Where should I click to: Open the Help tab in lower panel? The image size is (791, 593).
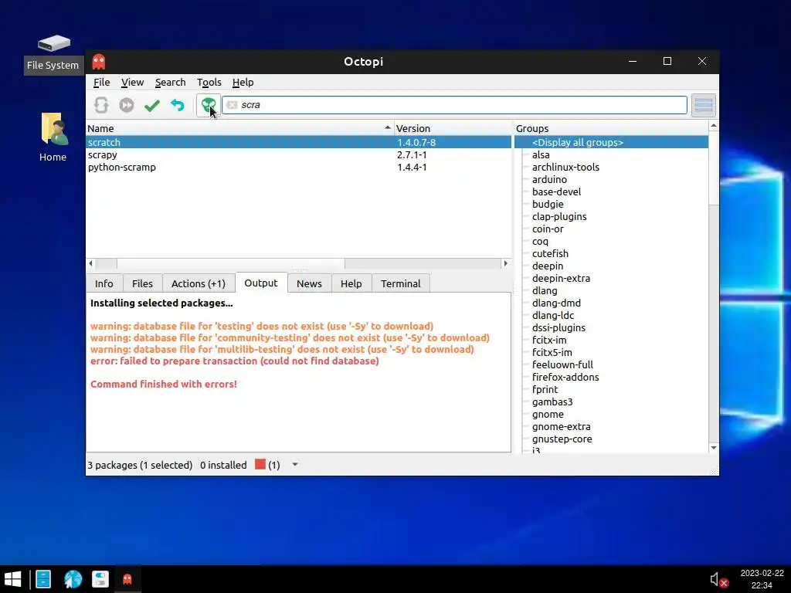(351, 283)
